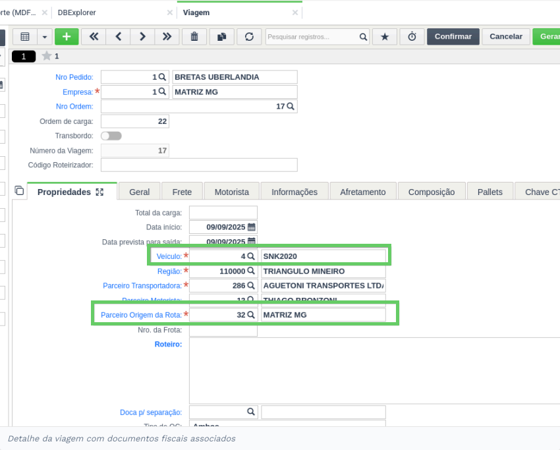The image size is (560, 450).
Task: Refresh the record
Action: click(x=249, y=37)
